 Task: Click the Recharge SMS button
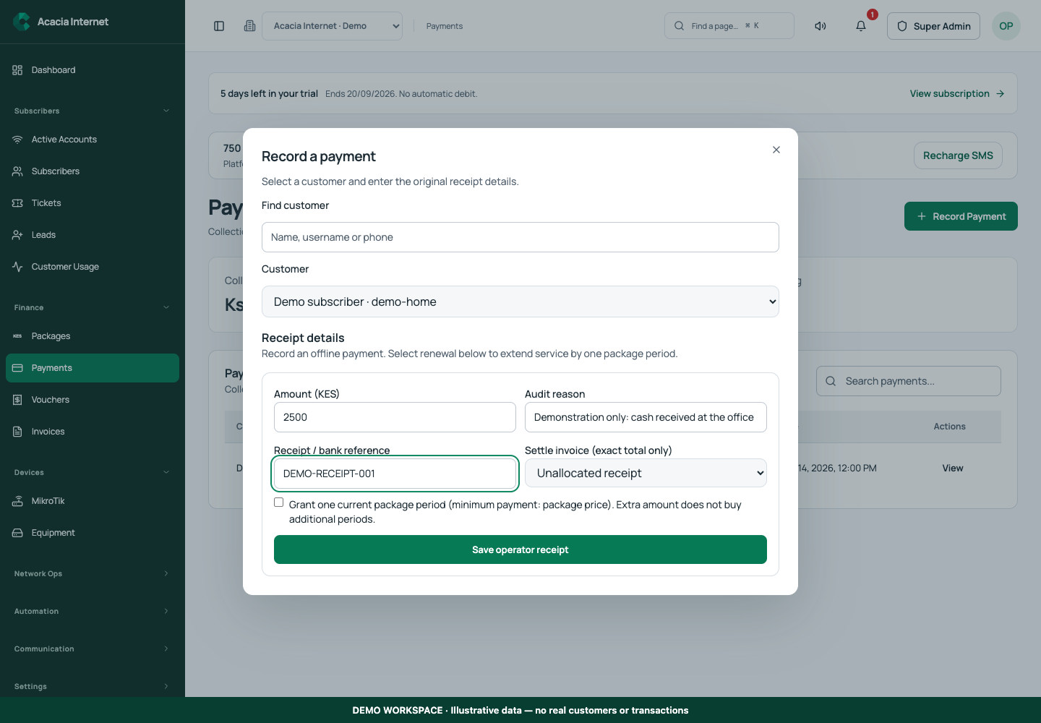point(958,155)
